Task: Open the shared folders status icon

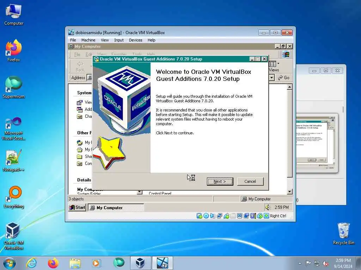Action: pos(233,216)
